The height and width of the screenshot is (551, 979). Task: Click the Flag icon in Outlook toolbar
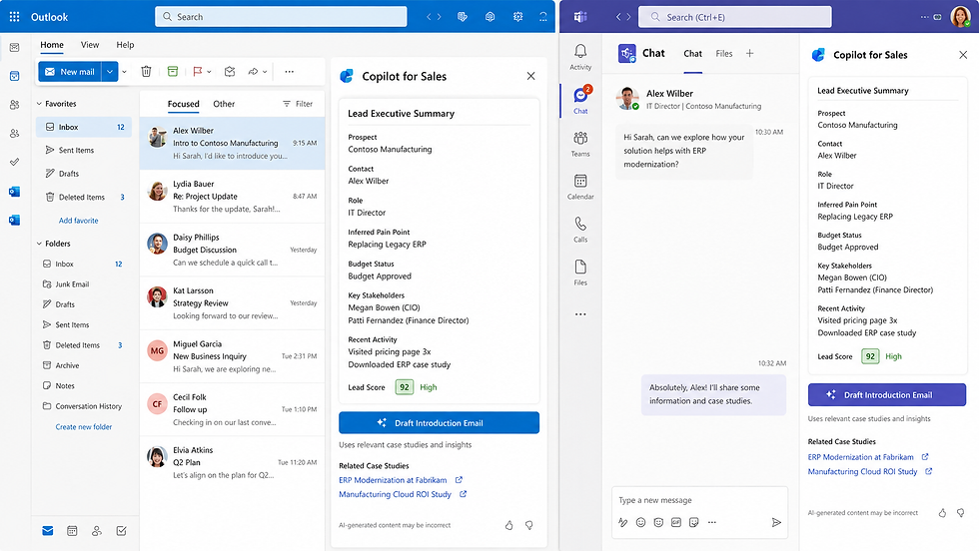point(198,72)
